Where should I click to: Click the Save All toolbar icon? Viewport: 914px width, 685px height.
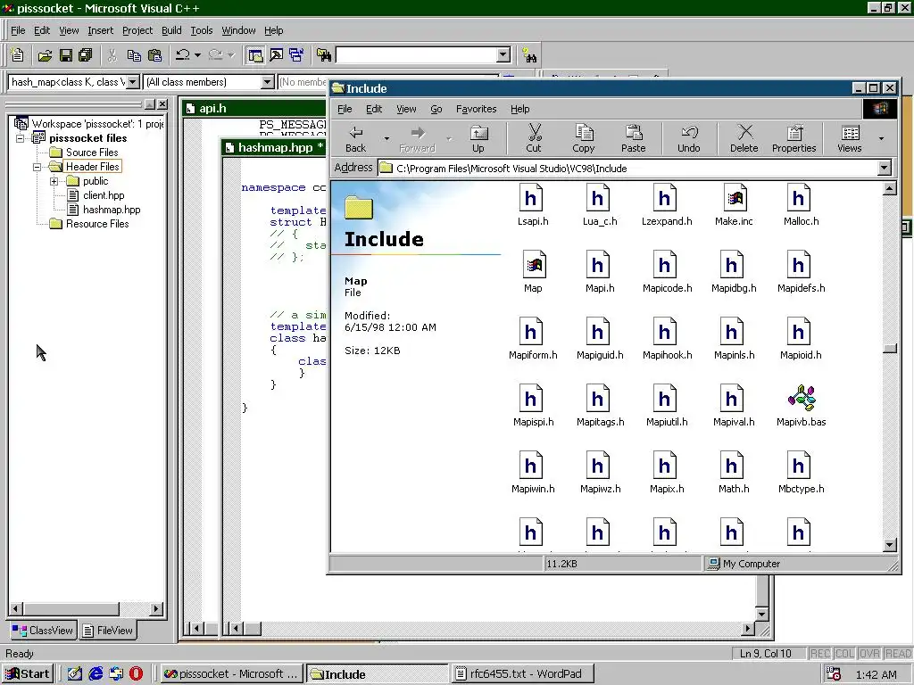point(86,55)
